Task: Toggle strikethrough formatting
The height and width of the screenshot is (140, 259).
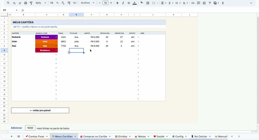Action: coord(129,3)
